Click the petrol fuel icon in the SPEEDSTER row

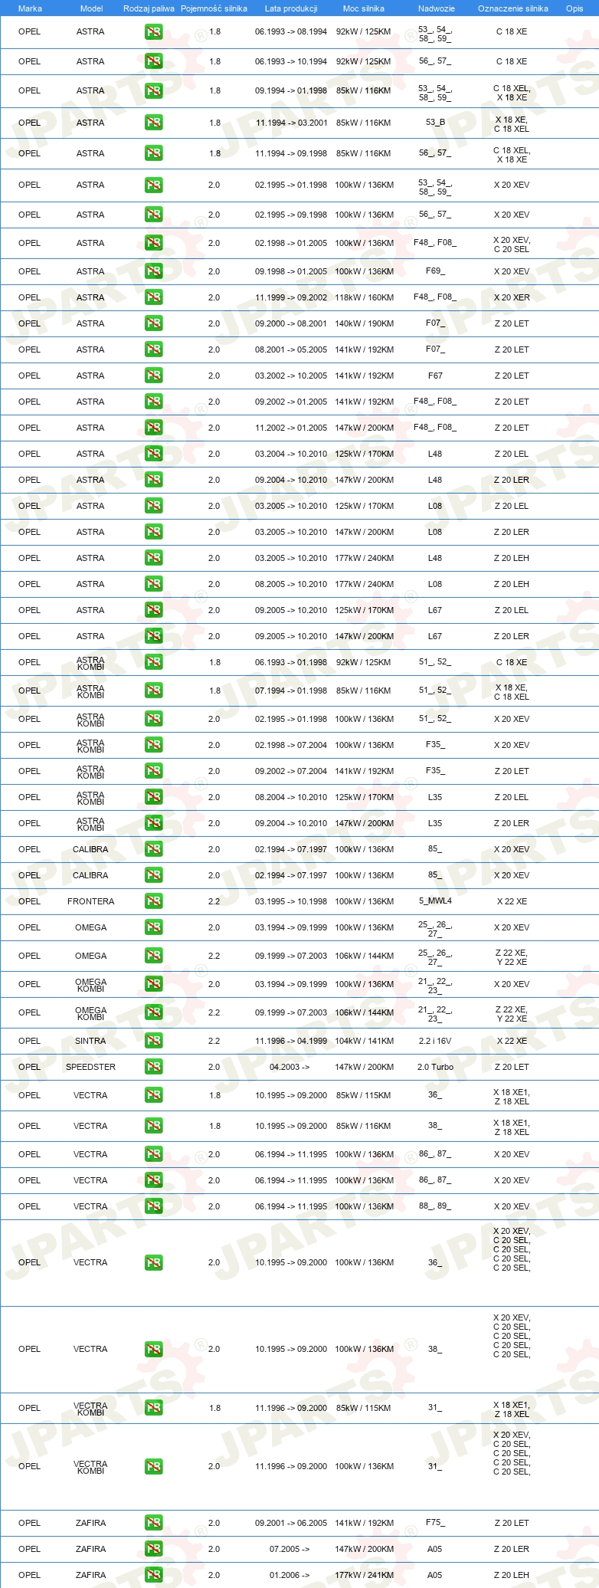tap(153, 1067)
